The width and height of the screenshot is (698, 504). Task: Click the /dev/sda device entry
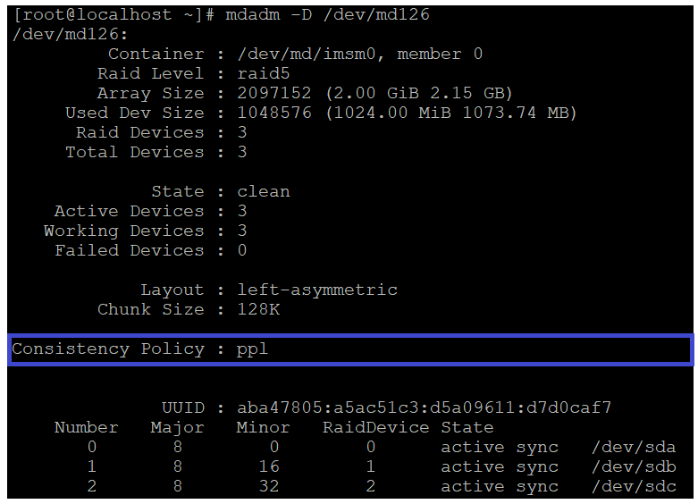pos(633,447)
